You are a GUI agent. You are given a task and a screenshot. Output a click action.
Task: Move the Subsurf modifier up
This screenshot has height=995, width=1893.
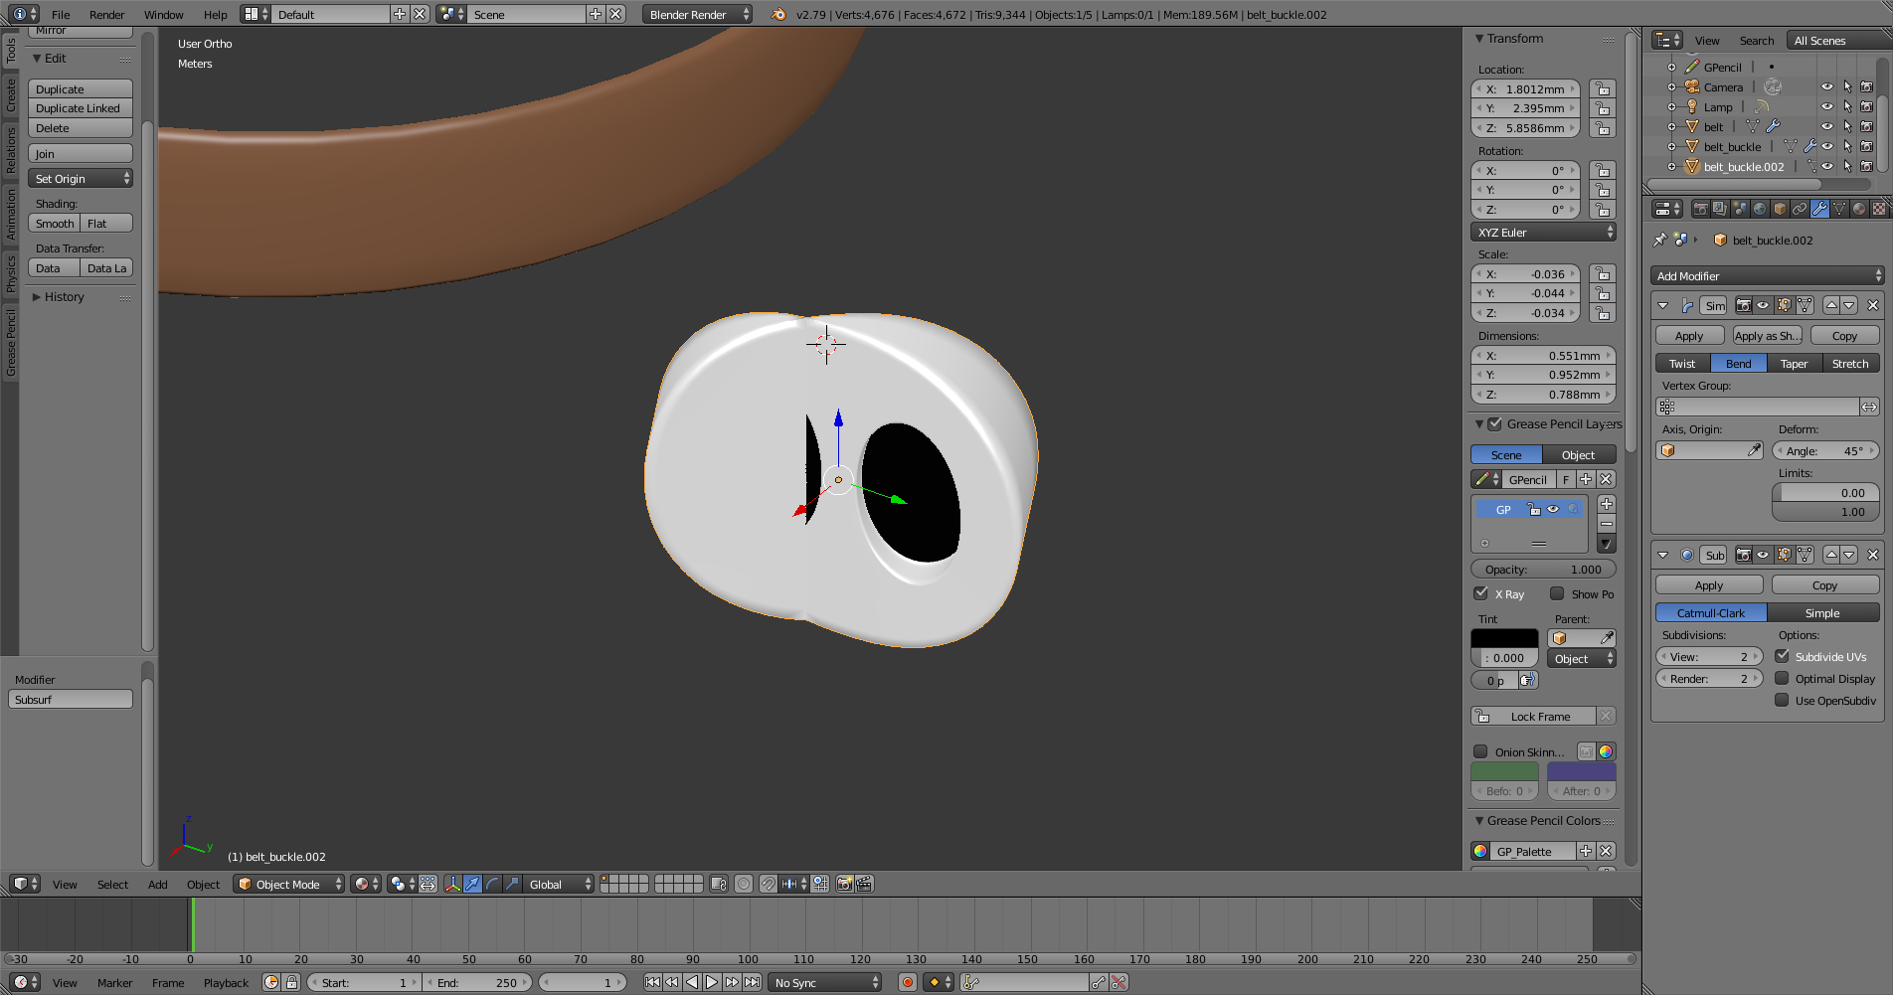[1831, 555]
